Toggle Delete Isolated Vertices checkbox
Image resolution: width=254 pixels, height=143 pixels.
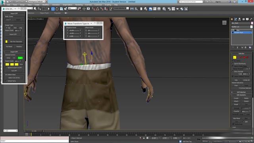233,76
